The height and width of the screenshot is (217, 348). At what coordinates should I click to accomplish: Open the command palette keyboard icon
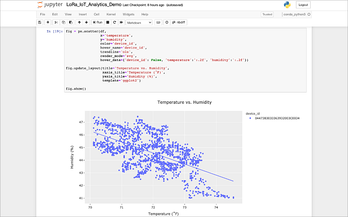[x=159, y=22]
